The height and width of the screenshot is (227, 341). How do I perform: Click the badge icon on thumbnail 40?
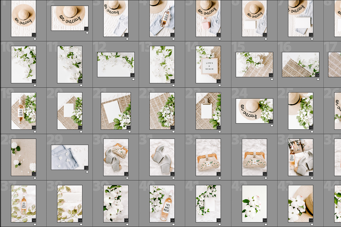tap(172, 220)
